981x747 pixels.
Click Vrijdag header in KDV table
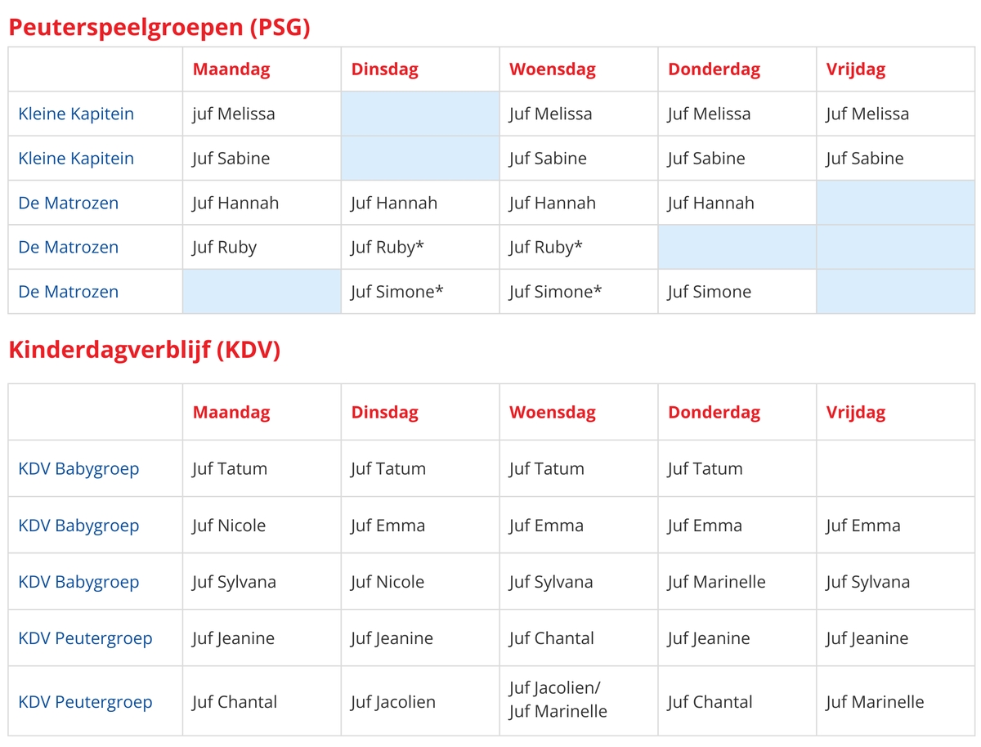(856, 413)
